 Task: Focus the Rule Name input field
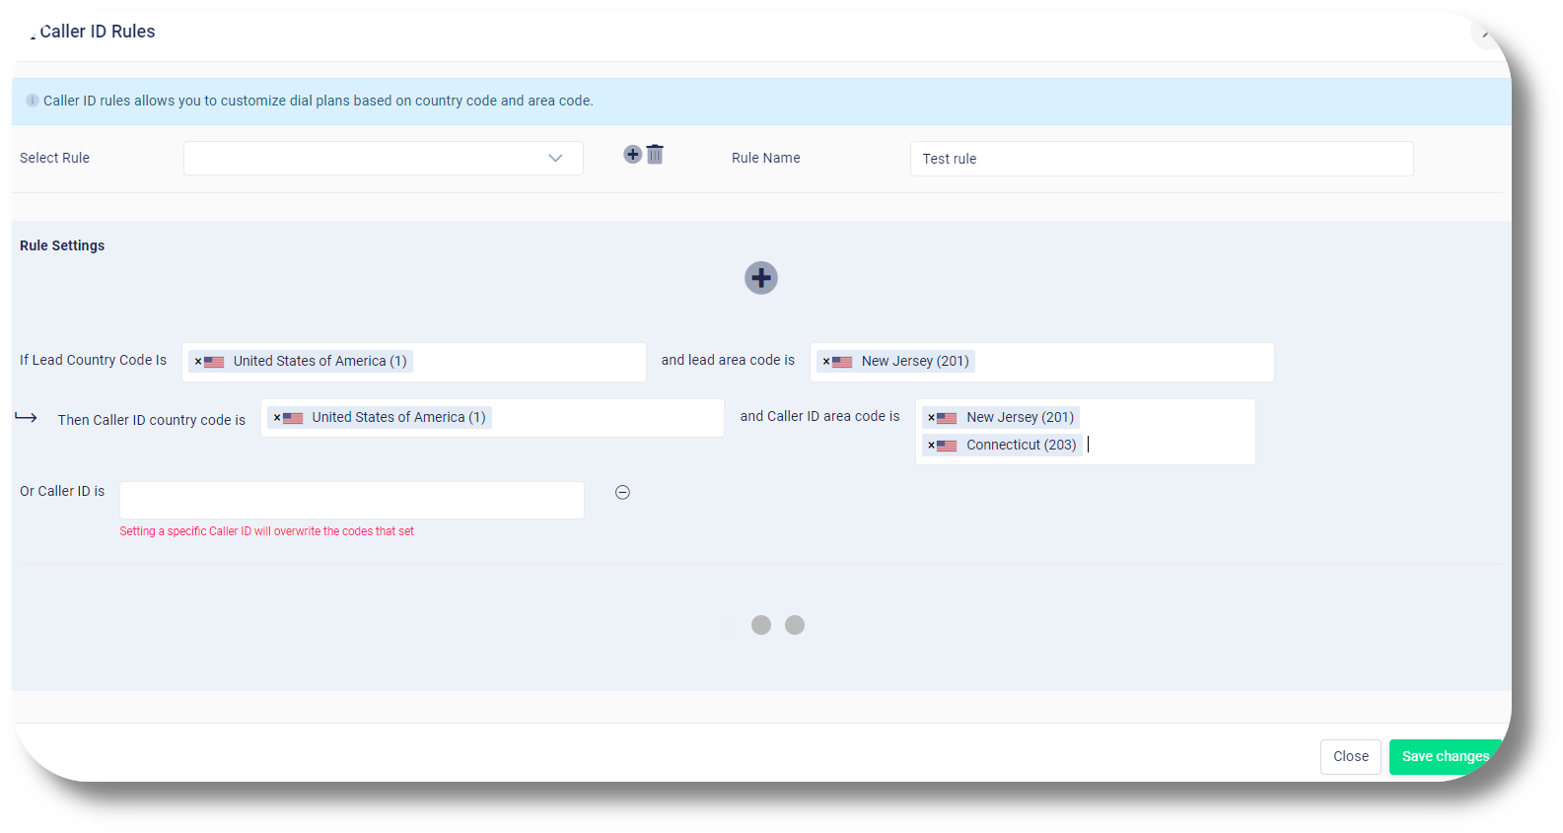click(x=1162, y=159)
